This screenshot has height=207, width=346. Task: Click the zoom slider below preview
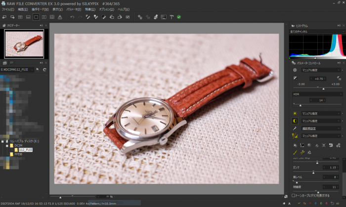[72, 197]
